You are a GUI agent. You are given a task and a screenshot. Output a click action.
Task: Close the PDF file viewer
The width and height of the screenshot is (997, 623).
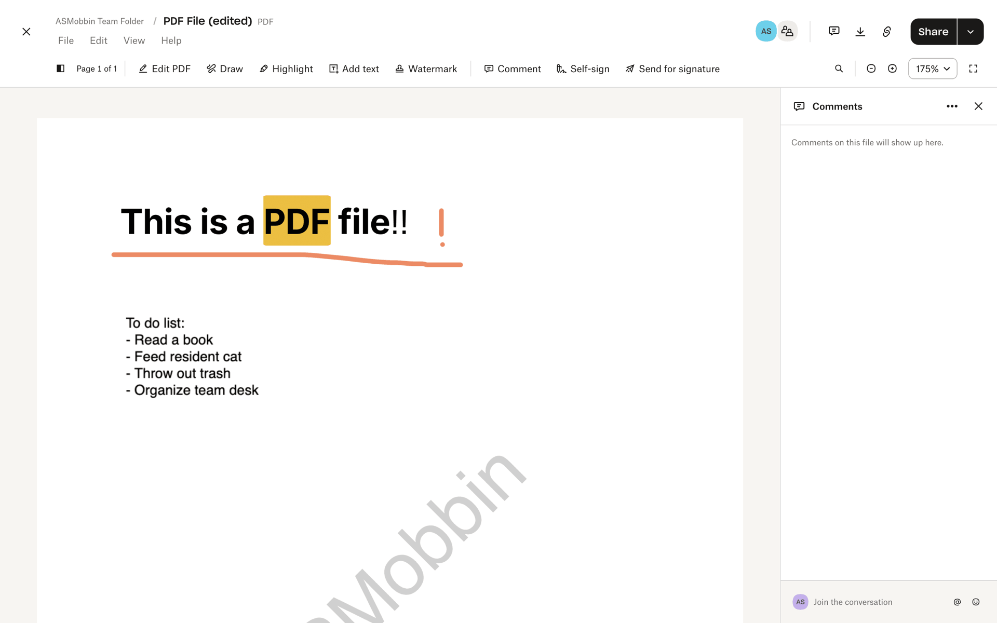[x=26, y=32]
